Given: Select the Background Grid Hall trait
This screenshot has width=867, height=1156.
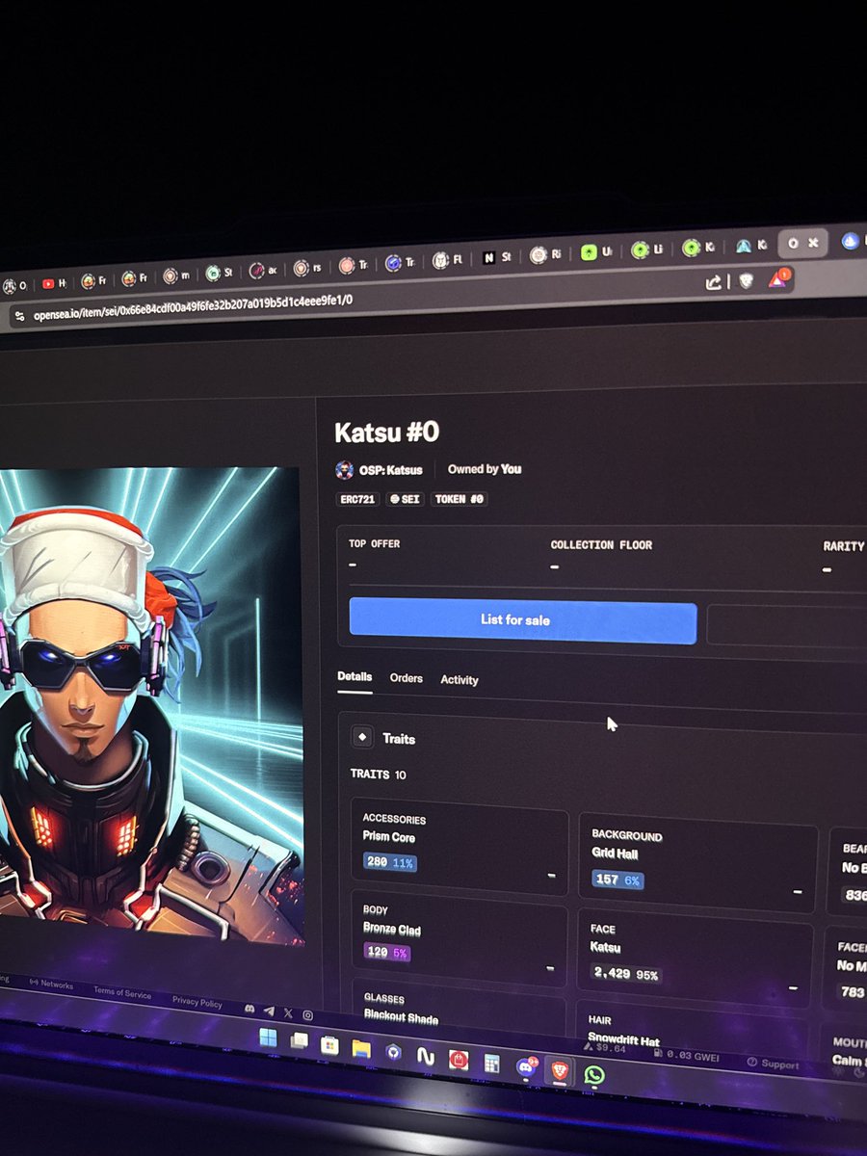Looking at the screenshot, I should click(697, 861).
